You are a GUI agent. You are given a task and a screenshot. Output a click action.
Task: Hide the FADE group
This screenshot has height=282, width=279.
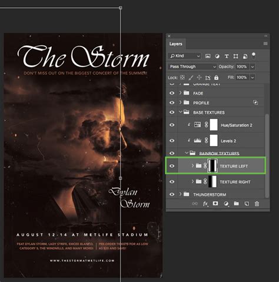(x=172, y=93)
